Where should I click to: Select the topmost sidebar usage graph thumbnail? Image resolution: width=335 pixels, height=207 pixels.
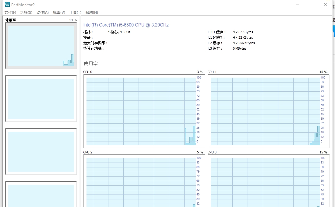[x=41, y=45]
